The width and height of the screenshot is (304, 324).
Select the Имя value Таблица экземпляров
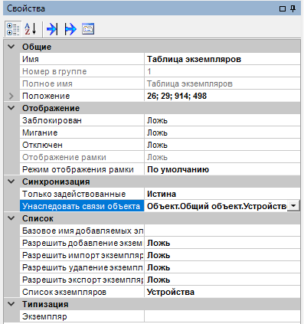194,59
